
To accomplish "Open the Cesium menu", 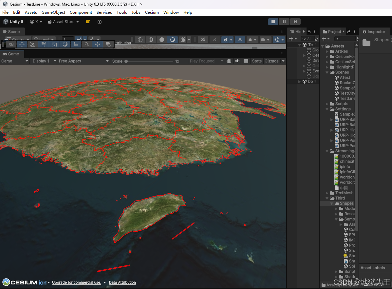I will (x=152, y=12).
